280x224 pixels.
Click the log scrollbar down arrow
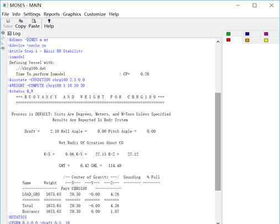click(x=218, y=222)
